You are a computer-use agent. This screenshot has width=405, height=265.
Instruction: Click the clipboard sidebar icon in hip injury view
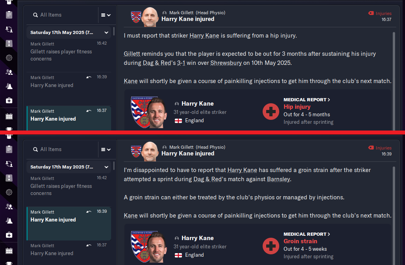[x=9, y=15]
